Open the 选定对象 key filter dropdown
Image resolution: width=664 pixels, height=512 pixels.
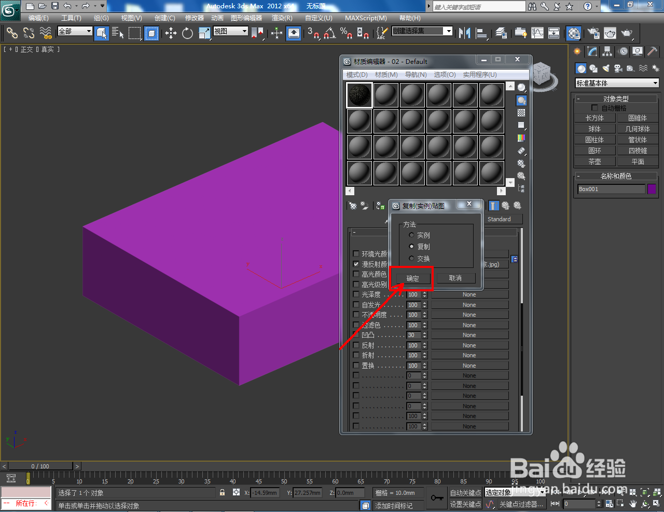coord(515,493)
